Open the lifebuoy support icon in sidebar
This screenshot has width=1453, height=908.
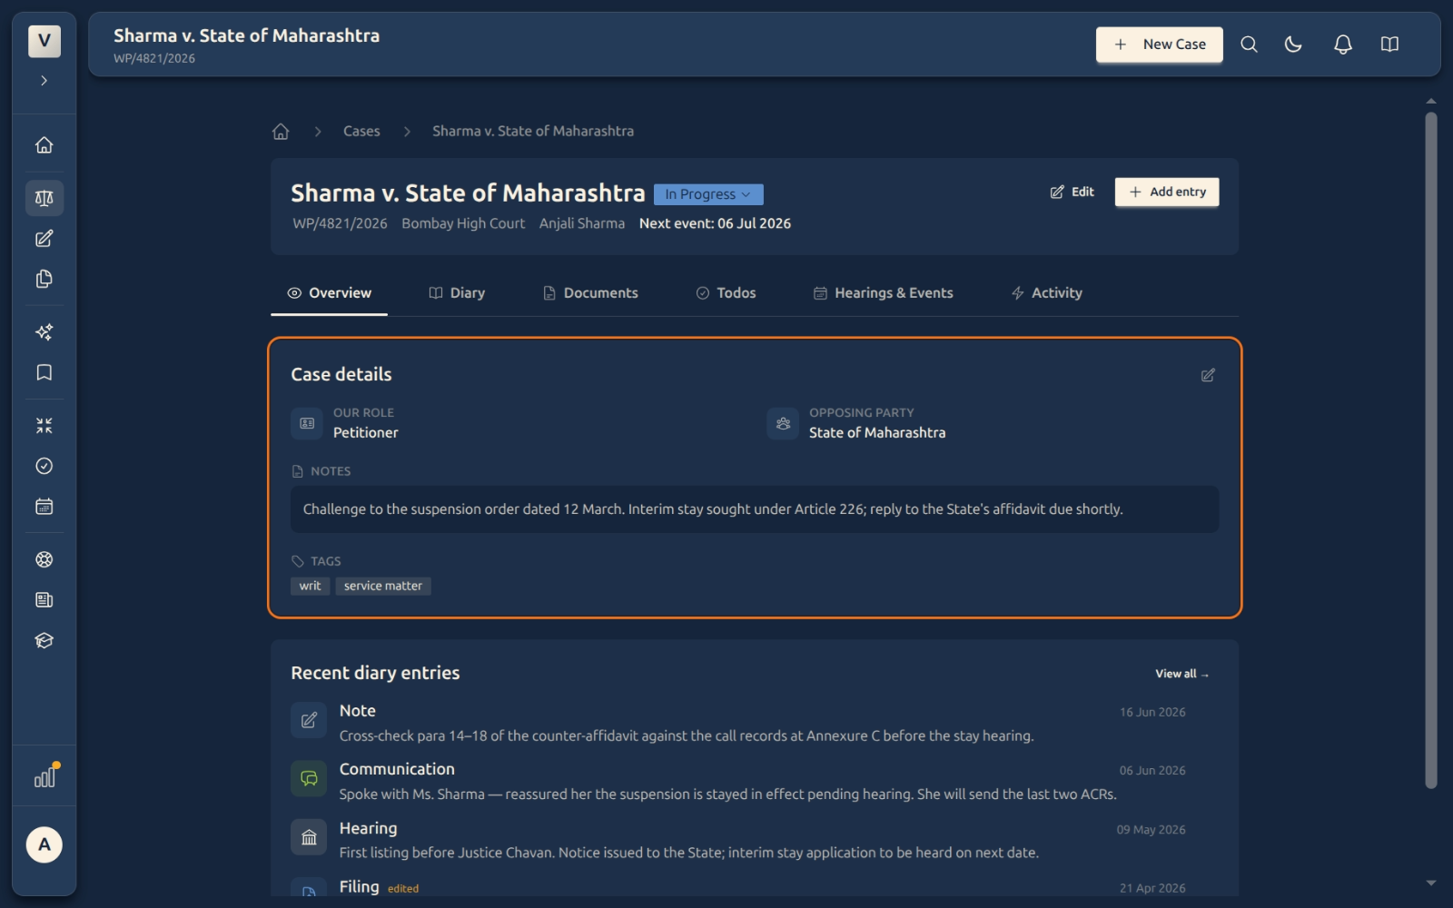coord(44,559)
